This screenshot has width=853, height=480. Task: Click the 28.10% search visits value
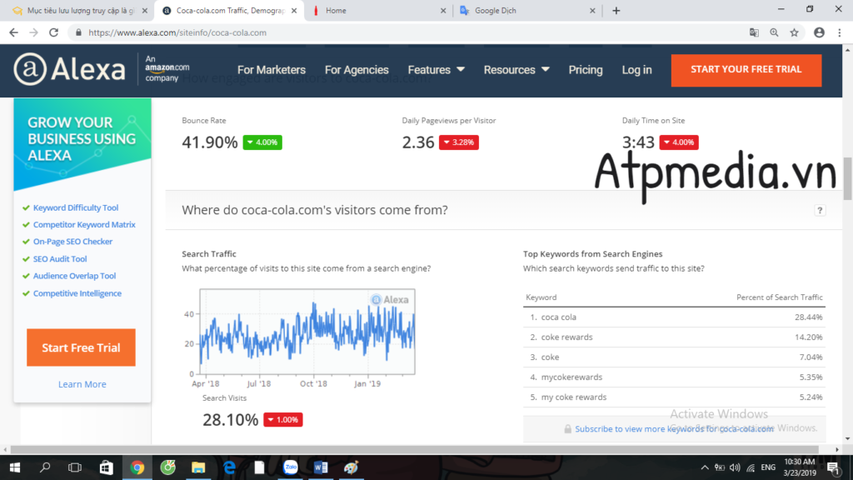point(230,420)
